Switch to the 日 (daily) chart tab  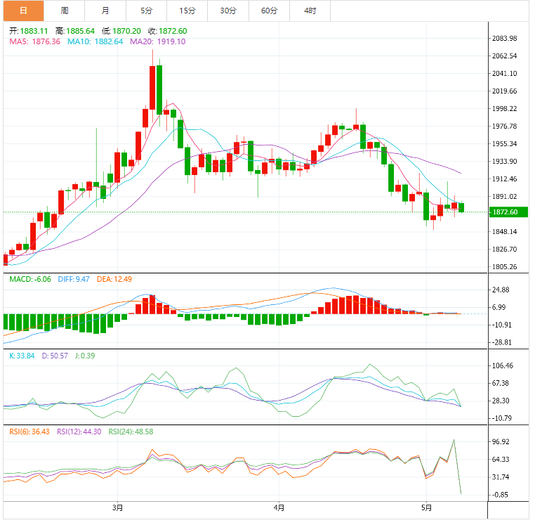pyautogui.click(x=22, y=11)
